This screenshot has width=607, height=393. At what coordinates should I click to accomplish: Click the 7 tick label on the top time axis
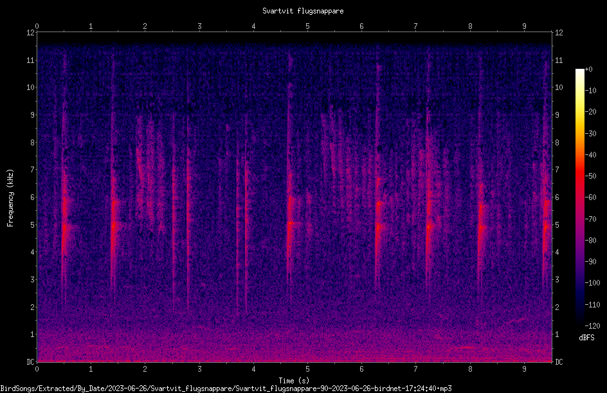(x=416, y=26)
